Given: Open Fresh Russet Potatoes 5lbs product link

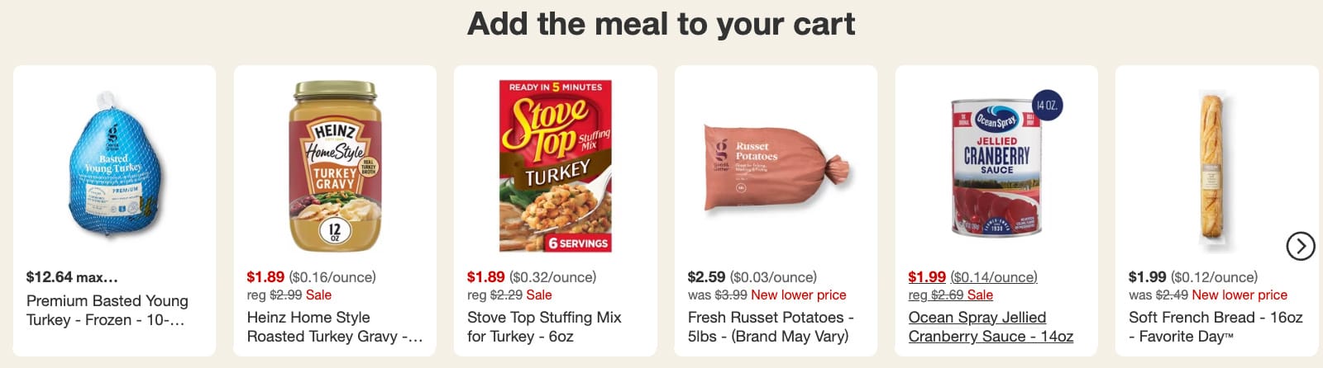Looking at the screenshot, I should [770, 327].
